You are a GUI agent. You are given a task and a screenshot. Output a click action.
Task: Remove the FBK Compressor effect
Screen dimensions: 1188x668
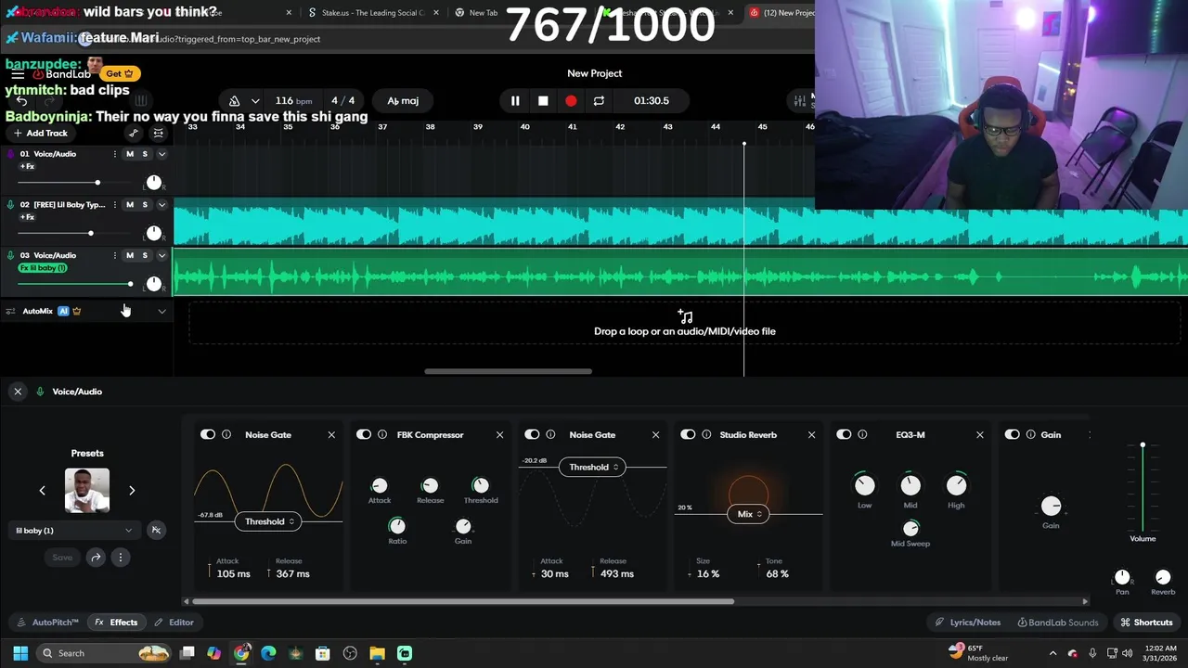point(499,434)
